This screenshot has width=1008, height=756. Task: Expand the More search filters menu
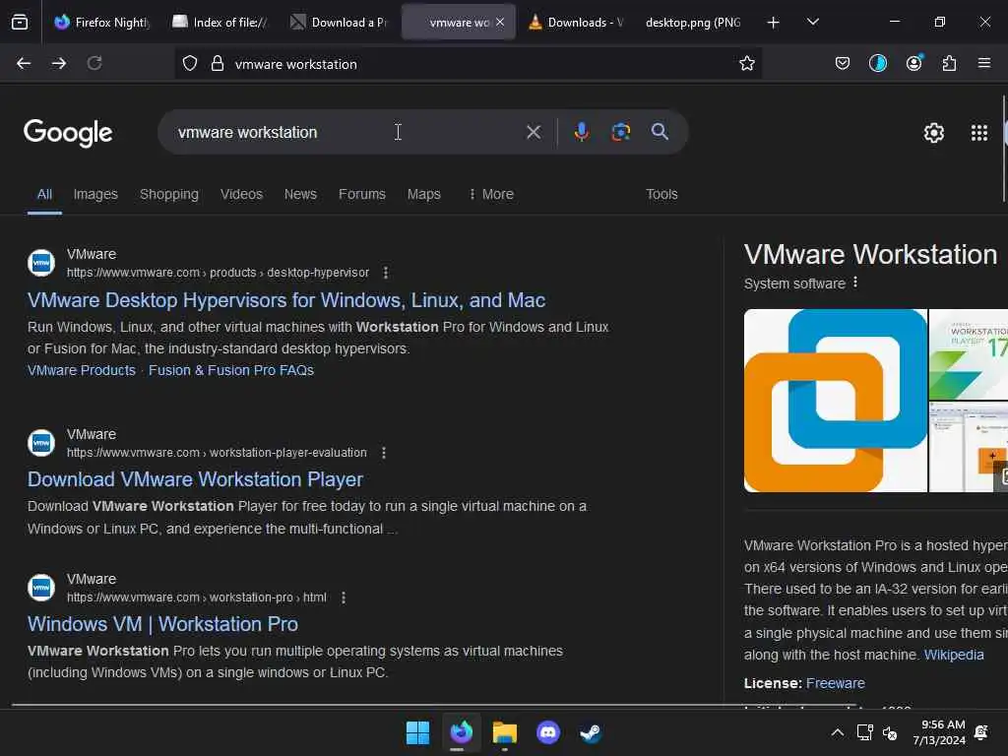tap(492, 194)
